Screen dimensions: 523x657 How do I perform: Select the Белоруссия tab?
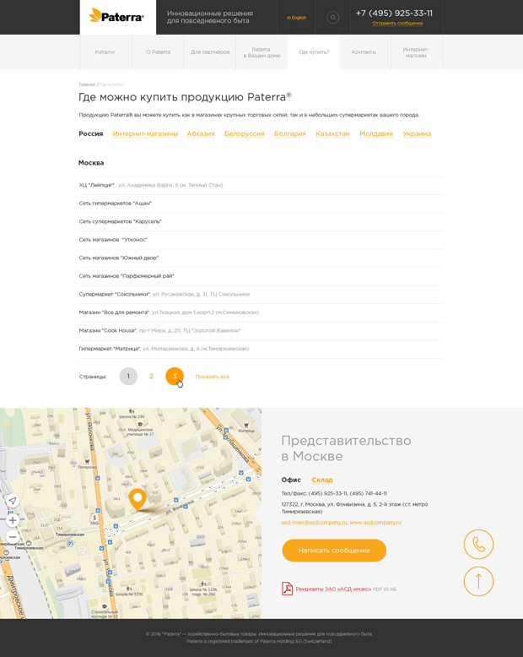[245, 133]
